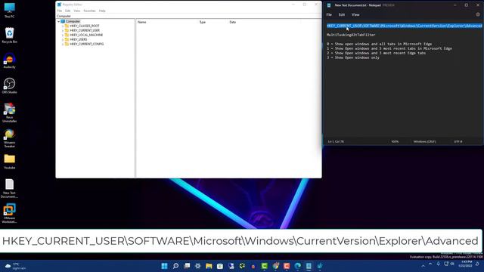The height and width of the screenshot is (272, 484).
Task: Click the Data column header
Action: pyautogui.click(x=233, y=22)
